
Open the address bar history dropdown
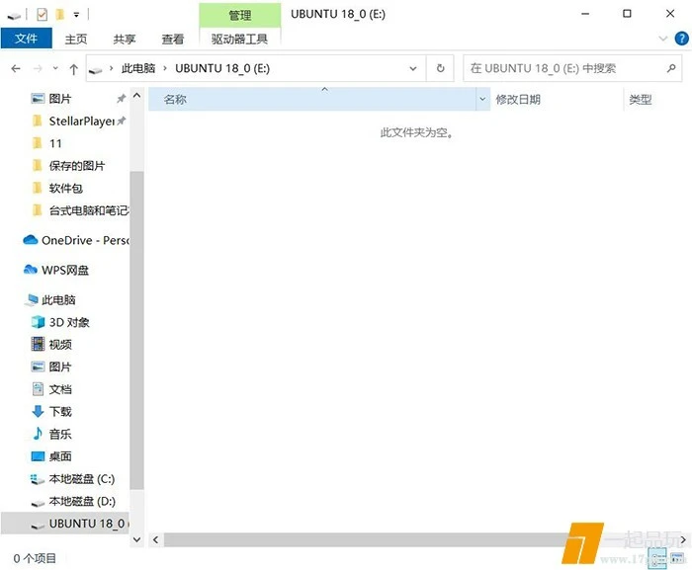413,69
